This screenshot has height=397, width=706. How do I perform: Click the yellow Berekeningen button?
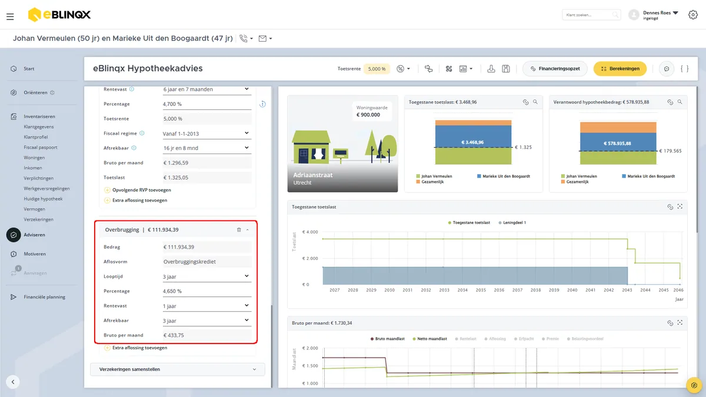tap(620, 69)
